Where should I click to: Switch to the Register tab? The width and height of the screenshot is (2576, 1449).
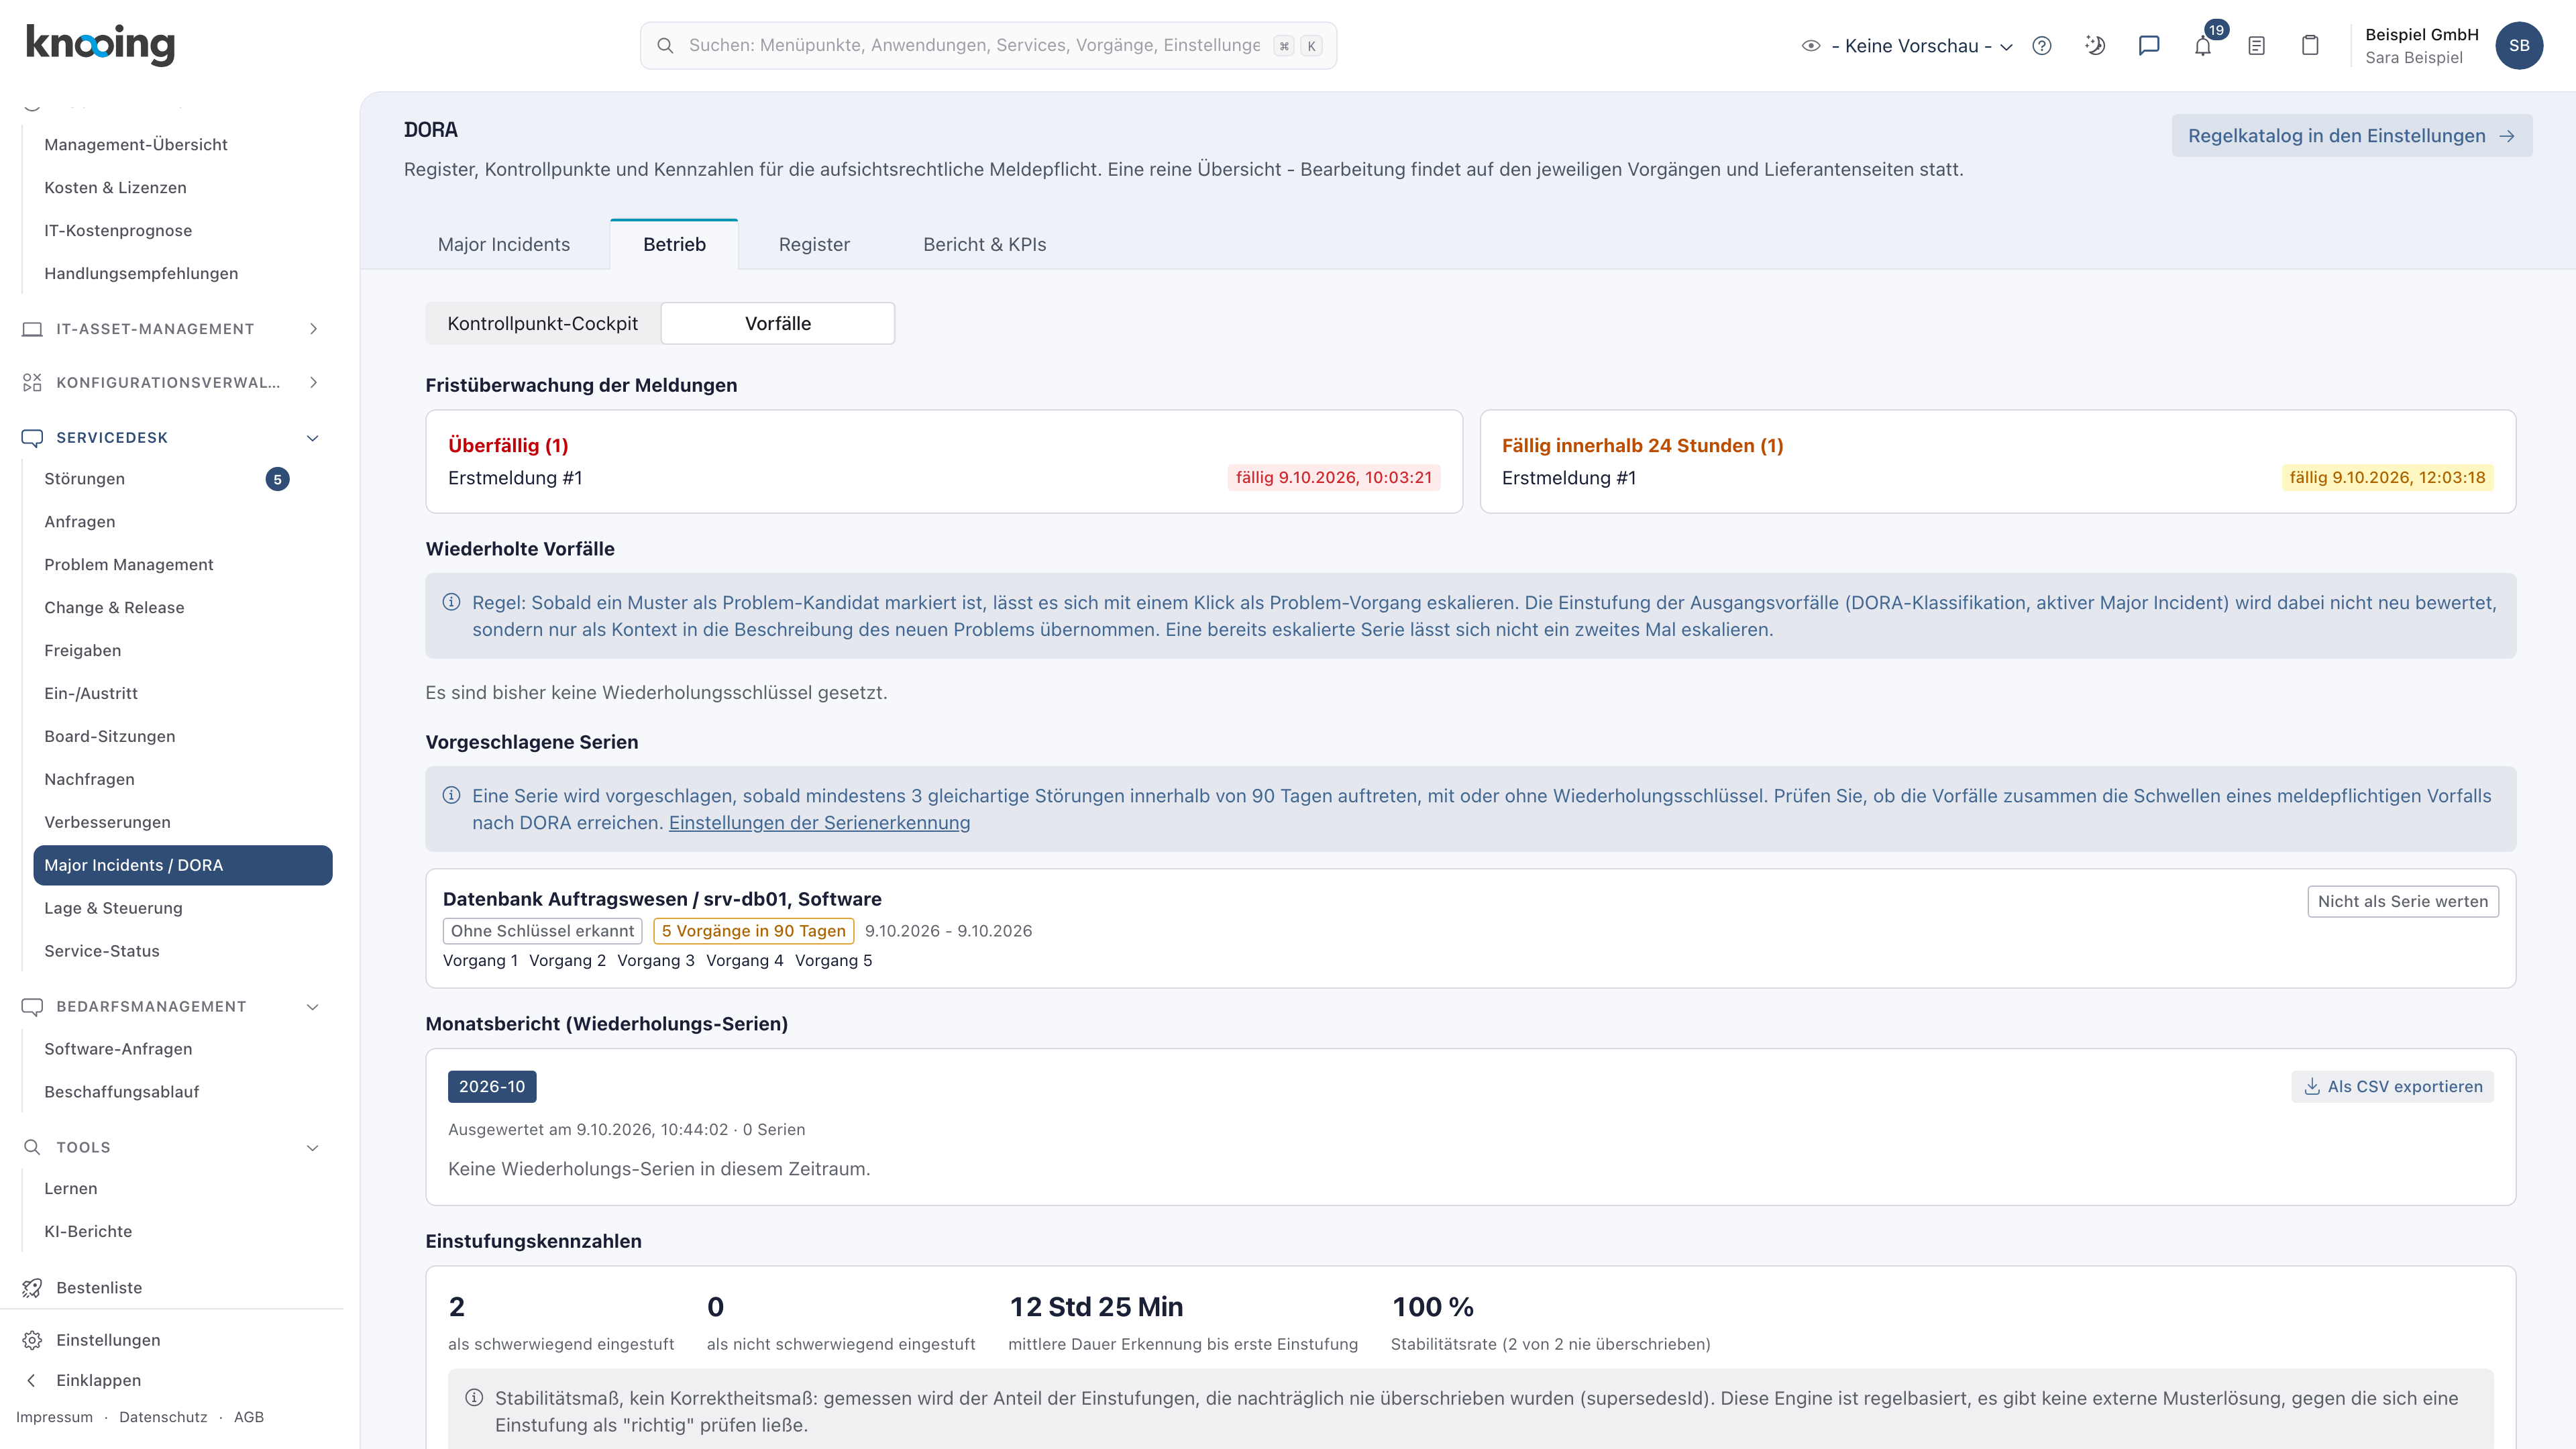[x=814, y=245]
